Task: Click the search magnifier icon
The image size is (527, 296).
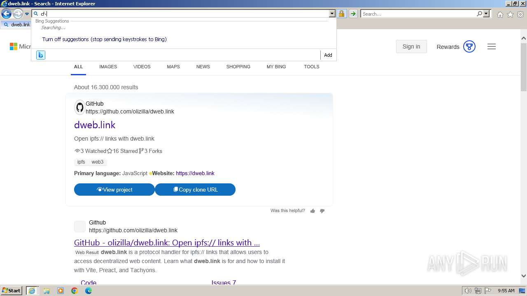Action: 479,14
